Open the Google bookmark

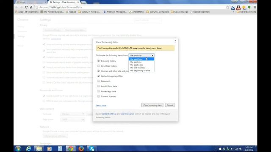(71, 12)
